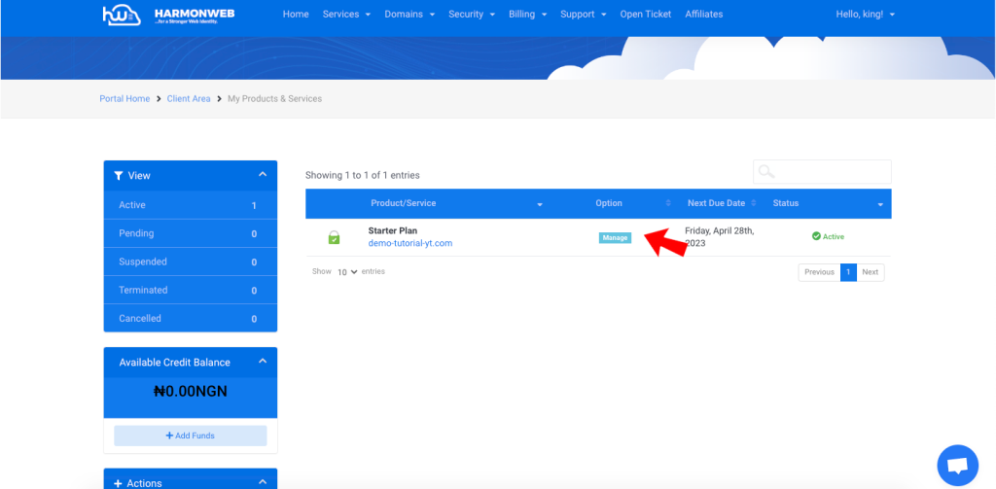Expand the Actions panel chevron
This screenshot has width=996, height=489.
(x=262, y=482)
